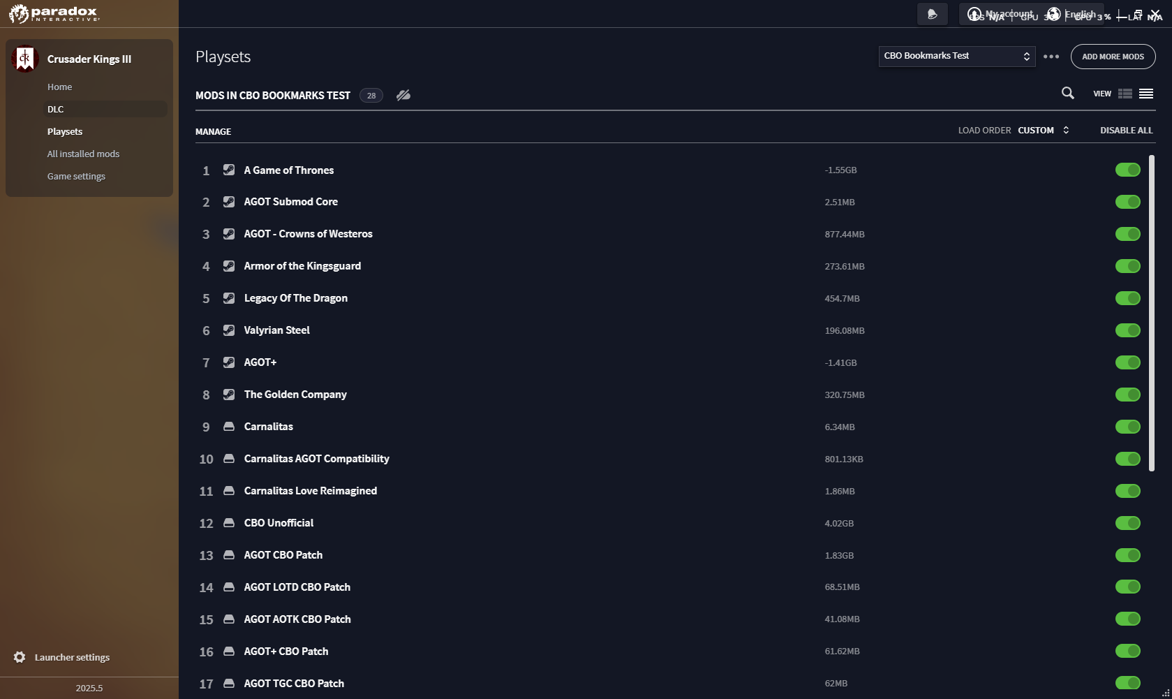The height and width of the screenshot is (699, 1172).
Task: Disable A Game of Thrones mod toggle
Action: [1127, 170]
